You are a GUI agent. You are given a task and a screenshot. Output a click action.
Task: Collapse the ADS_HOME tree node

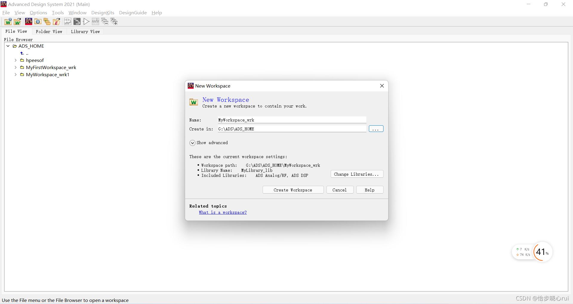tap(8, 46)
